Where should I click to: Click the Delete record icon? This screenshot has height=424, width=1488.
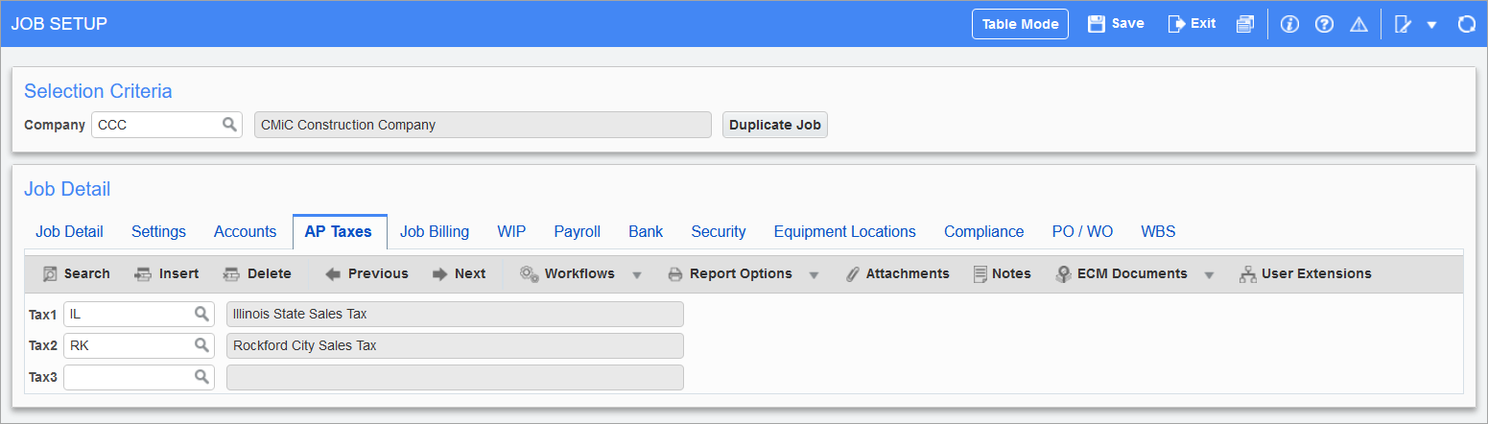tap(231, 274)
